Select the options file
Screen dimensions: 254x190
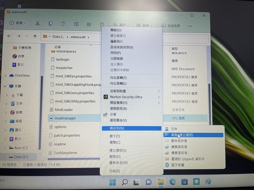point(58,127)
